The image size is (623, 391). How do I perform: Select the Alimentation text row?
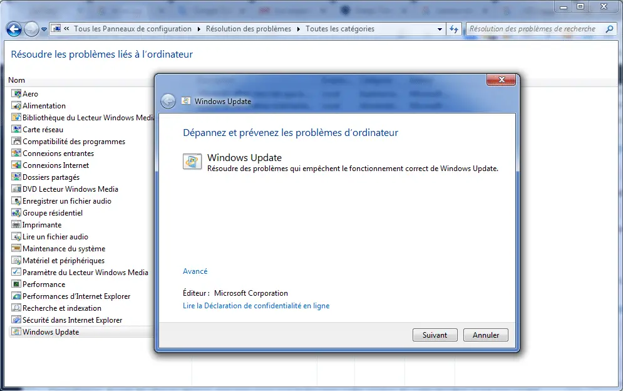click(x=44, y=106)
